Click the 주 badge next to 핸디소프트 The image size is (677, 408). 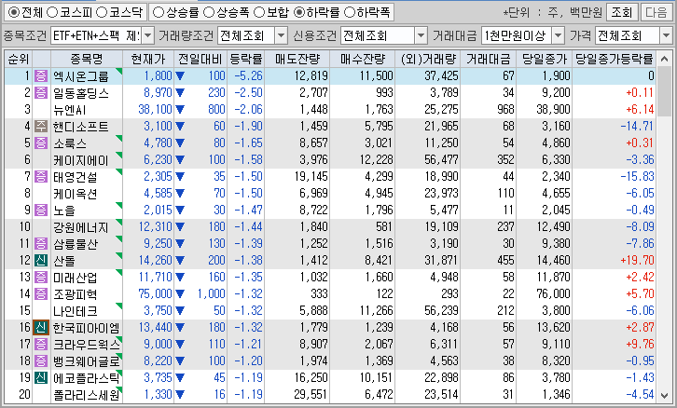point(41,127)
